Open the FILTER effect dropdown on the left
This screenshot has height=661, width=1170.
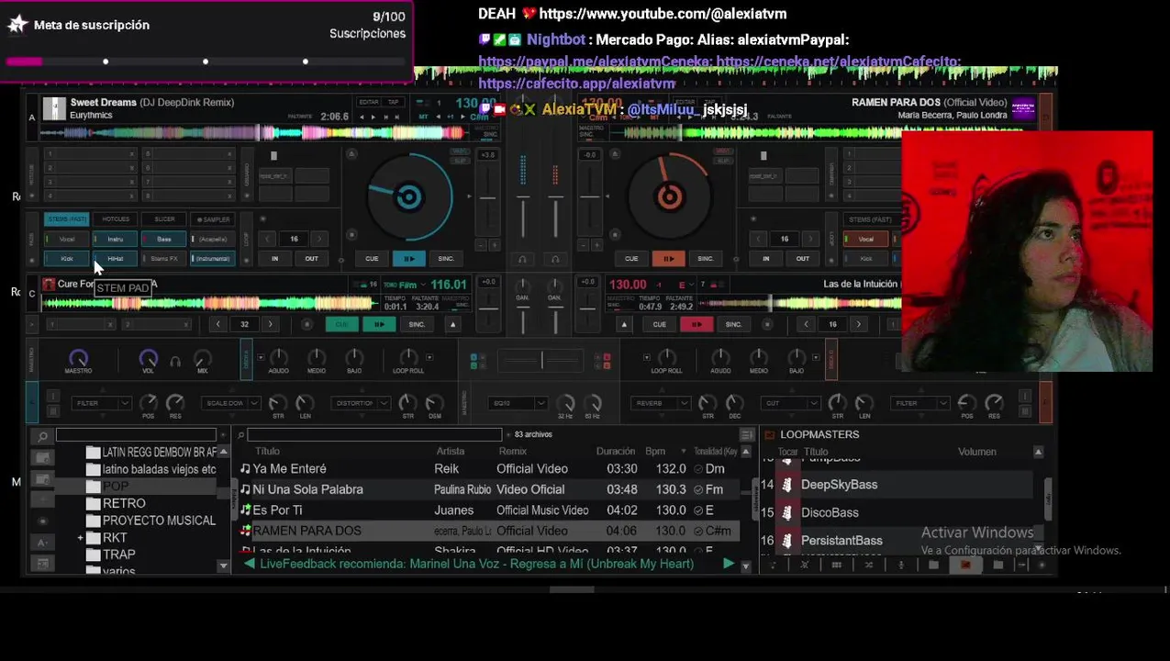tap(102, 403)
